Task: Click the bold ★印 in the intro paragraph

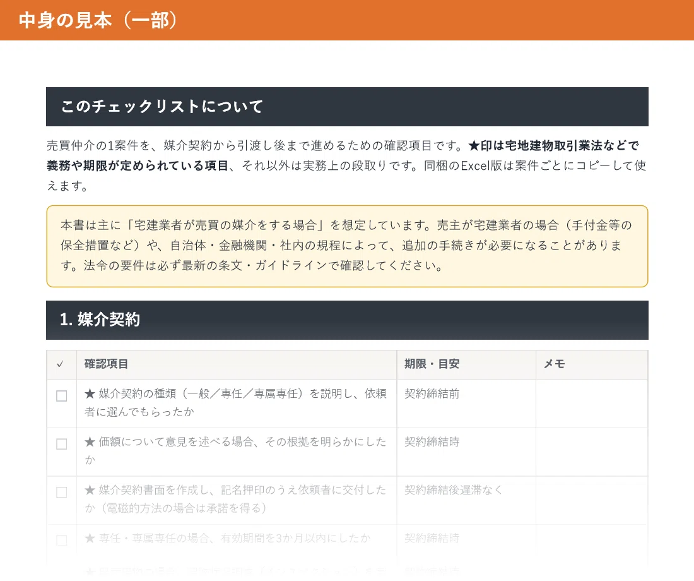Action: point(479,145)
